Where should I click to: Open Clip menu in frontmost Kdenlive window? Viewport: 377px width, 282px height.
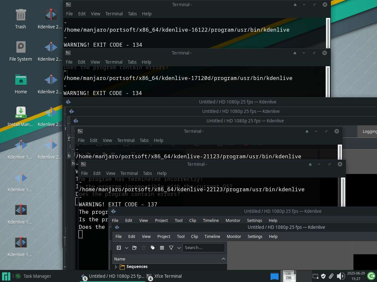194,236
